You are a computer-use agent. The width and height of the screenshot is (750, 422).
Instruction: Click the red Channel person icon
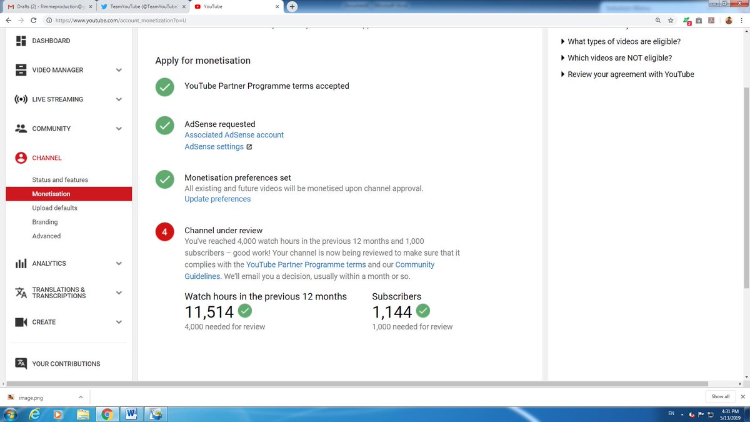pos(21,158)
